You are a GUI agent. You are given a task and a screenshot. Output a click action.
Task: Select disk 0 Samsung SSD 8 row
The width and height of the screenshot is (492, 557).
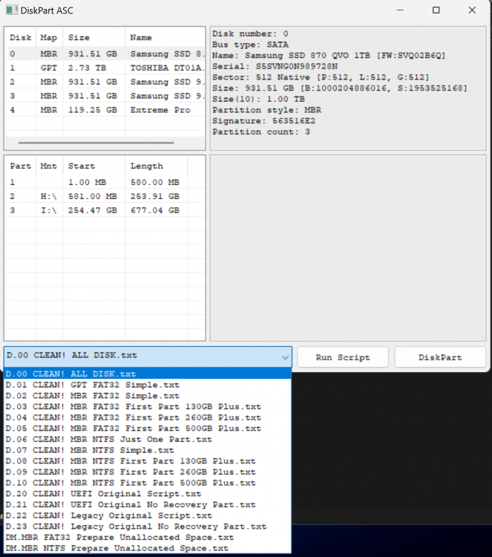106,53
